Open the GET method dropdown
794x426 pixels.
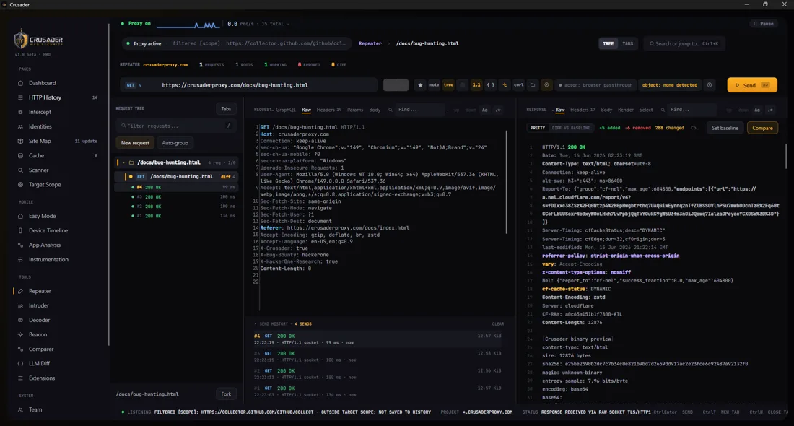(x=134, y=85)
